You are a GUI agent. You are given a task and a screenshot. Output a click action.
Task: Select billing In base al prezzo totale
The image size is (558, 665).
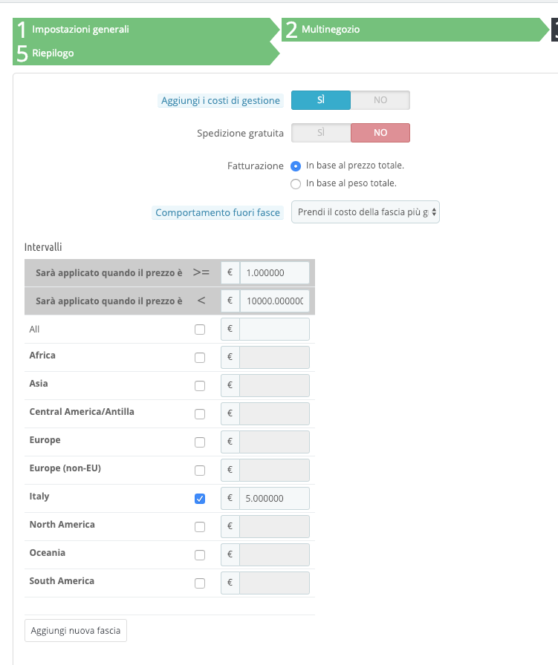pyautogui.click(x=296, y=166)
